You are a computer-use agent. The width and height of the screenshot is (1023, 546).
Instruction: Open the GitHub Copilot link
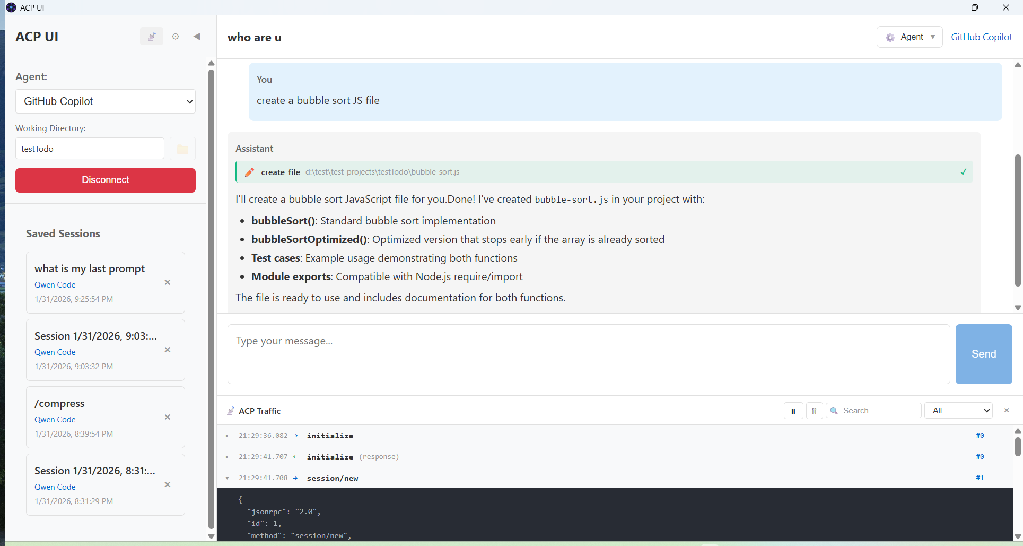pos(982,37)
